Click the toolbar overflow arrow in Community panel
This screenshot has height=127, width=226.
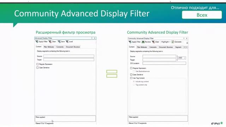pyautogui.click(x=187, y=43)
